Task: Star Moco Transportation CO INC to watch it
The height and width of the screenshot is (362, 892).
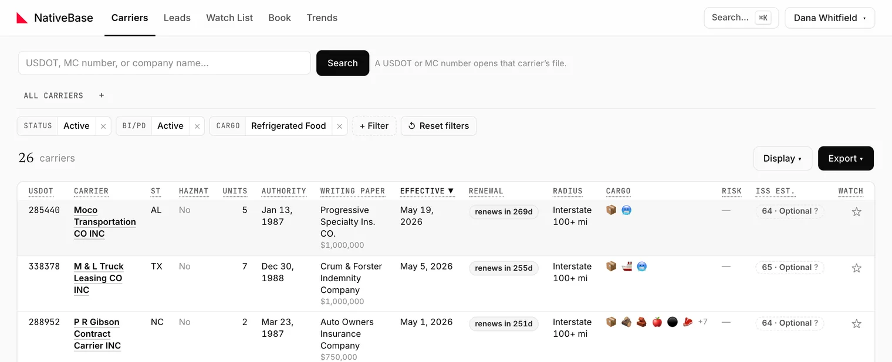Action: point(856,212)
